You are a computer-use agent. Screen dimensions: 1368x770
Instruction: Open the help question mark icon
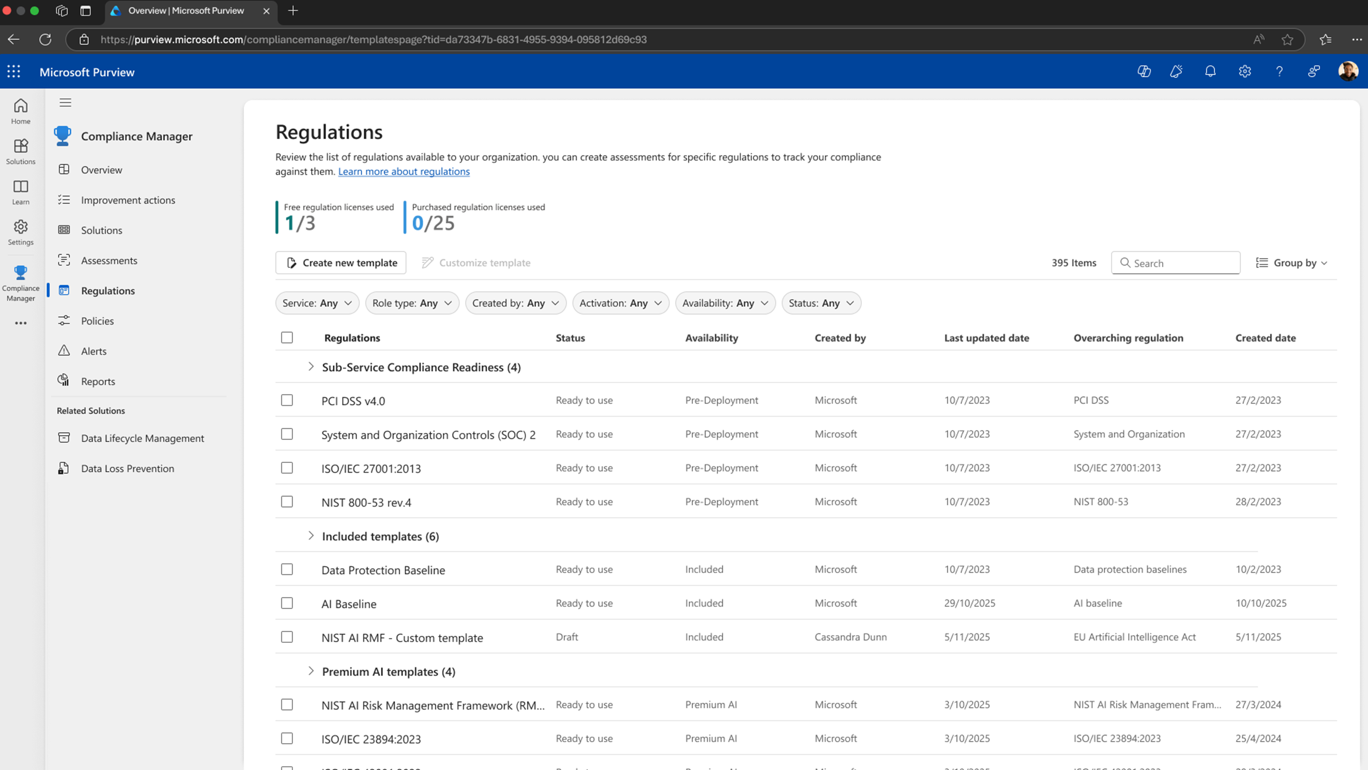coord(1279,71)
